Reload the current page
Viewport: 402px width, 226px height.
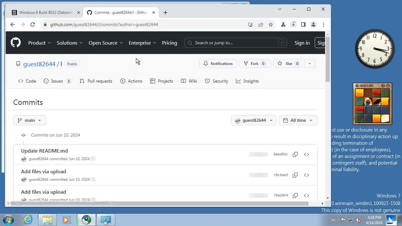click(x=33, y=24)
